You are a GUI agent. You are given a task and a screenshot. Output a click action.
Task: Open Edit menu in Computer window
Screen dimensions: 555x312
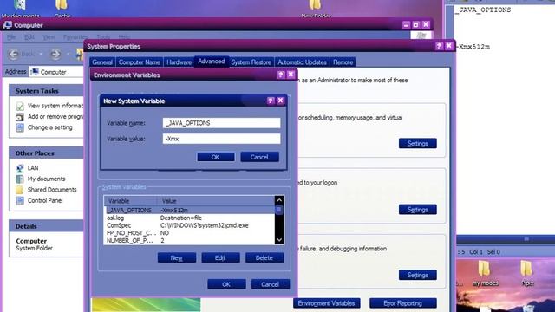(29, 36)
